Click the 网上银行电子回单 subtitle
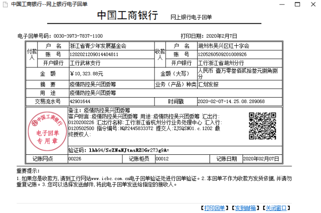 (191, 17)
